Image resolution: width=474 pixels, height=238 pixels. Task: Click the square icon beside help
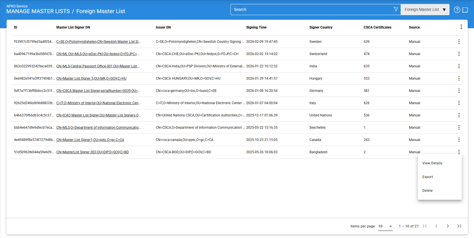tap(465, 10)
